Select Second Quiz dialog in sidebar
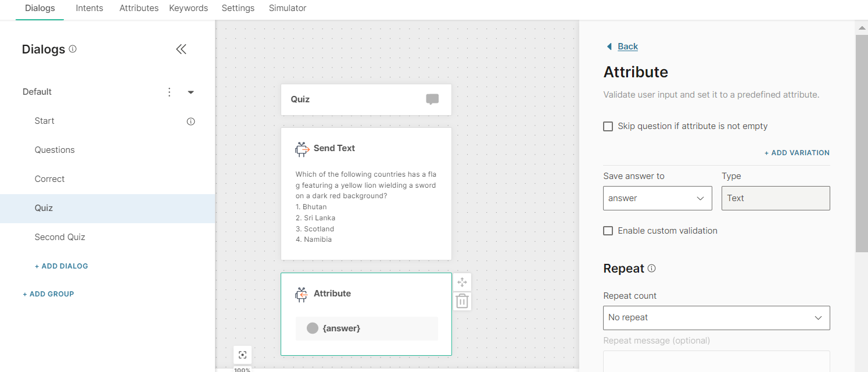This screenshot has width=868, height=372. 60,237
